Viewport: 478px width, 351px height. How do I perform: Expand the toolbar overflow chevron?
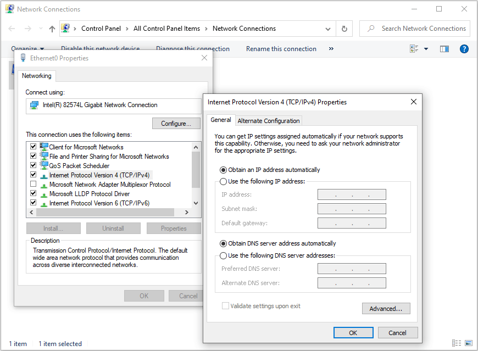[x=331, y=49]
